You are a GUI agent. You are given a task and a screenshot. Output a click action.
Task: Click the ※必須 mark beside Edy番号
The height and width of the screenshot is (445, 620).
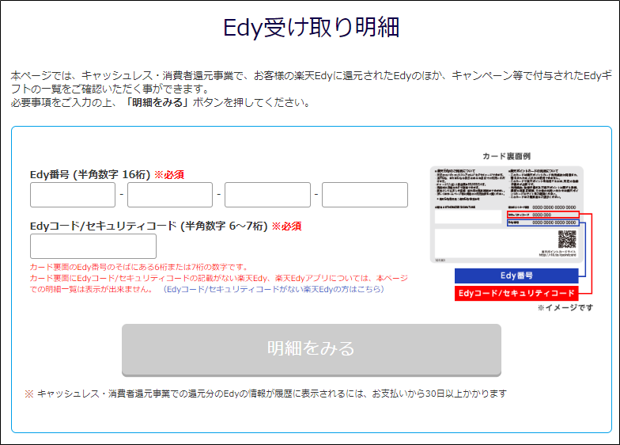169,174
